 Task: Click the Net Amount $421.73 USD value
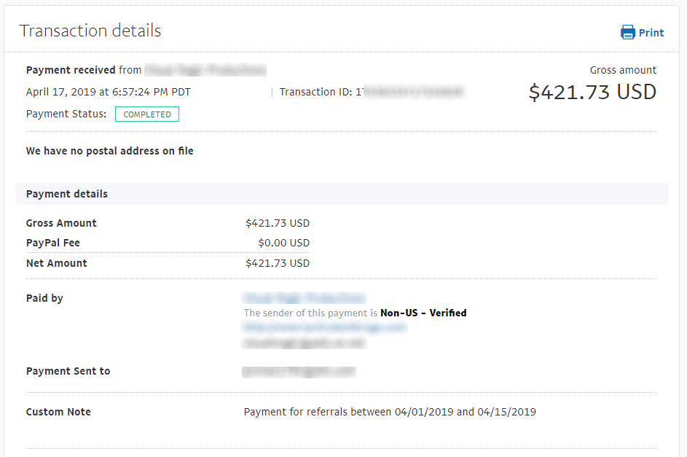coord(278,263)
